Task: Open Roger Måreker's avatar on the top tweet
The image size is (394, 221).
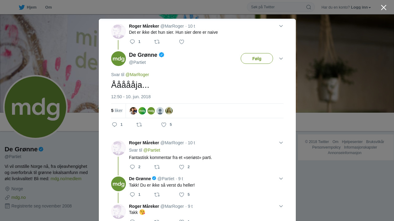Action: tap(119, 31)
